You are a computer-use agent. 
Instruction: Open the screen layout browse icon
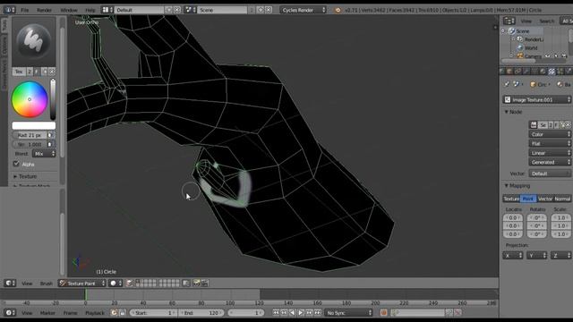click(x=107, y=10)
